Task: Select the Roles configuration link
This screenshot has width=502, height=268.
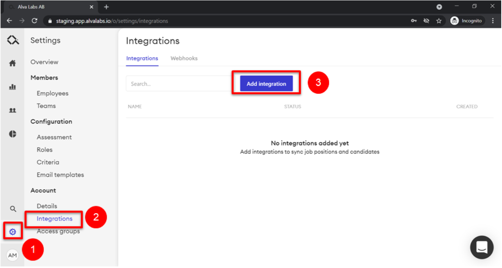Action: click(x=44, y=149)
